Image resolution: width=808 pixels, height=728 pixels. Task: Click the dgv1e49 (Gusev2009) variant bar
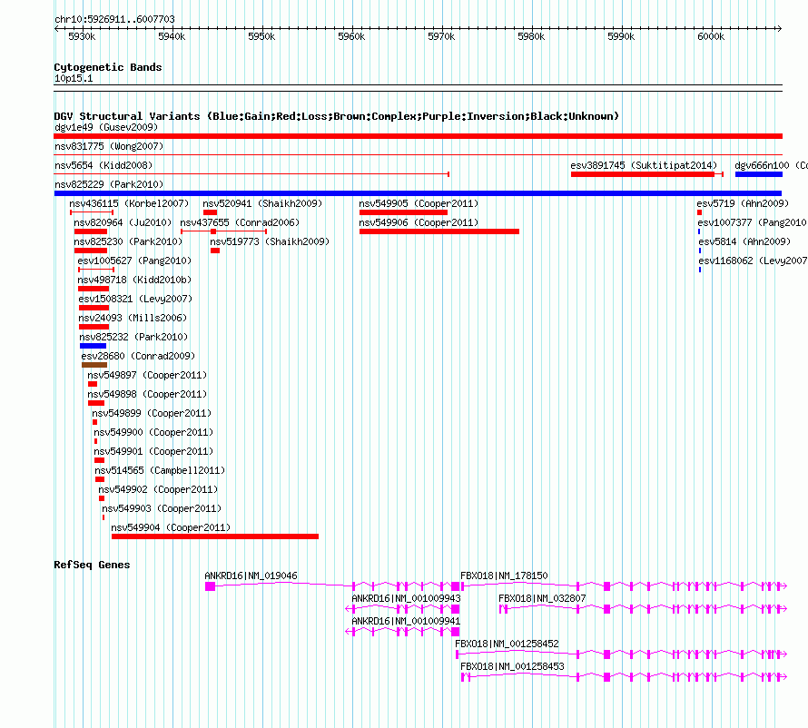(x=418, y=136)
